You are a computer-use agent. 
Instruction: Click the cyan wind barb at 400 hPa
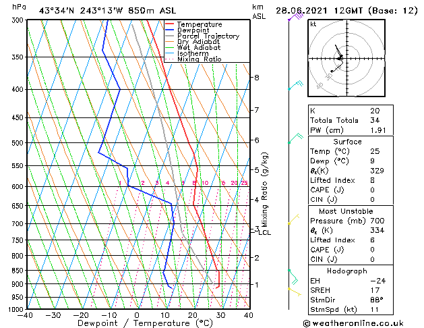(x=295, y=85)
